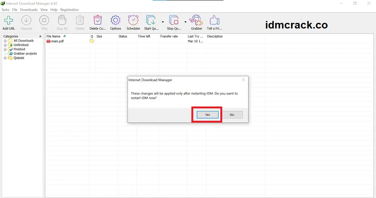The width and height of the screenshot is (376, 198).
Task: Open the Scheduler clock icon
Action: coord(133,20)
